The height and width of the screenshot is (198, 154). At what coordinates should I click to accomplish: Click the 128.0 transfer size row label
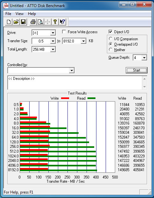(x=14, y=142)
